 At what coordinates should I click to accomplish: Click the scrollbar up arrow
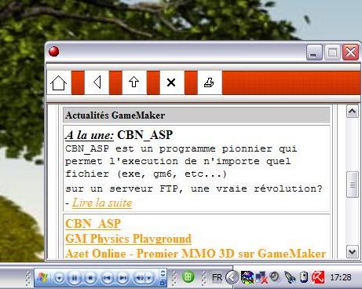[352, 112]
